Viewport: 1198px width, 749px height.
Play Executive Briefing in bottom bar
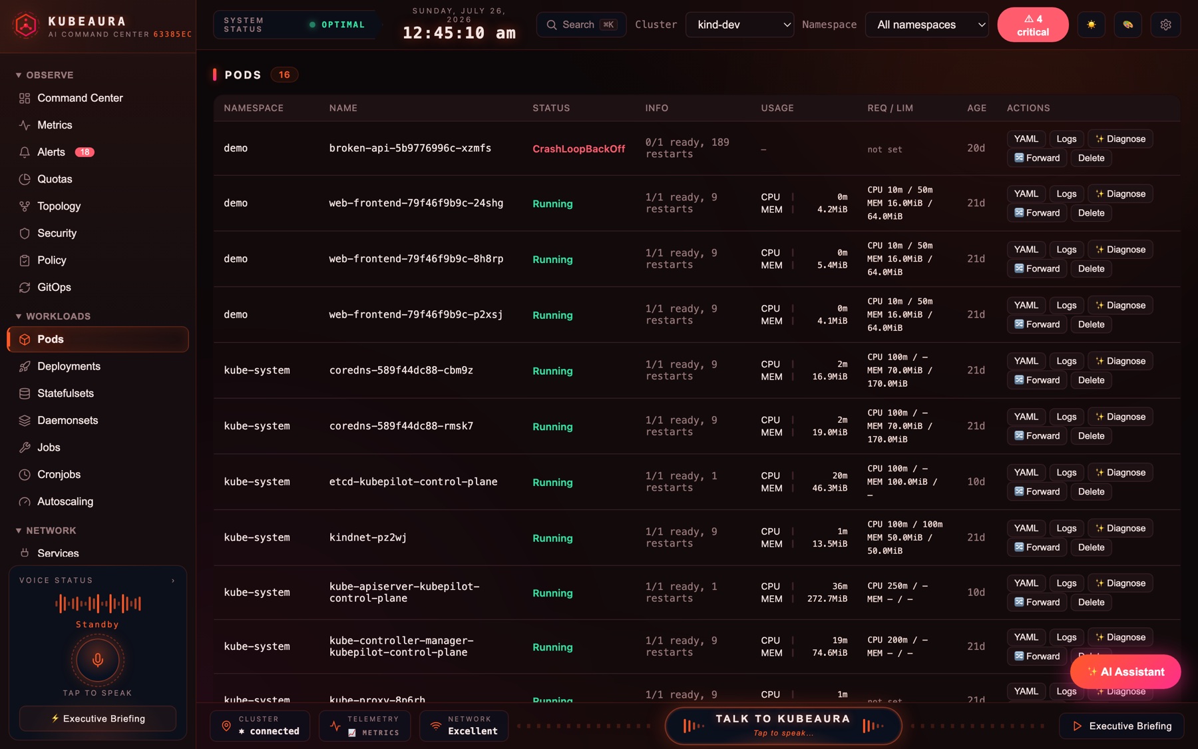point(1121,726)
